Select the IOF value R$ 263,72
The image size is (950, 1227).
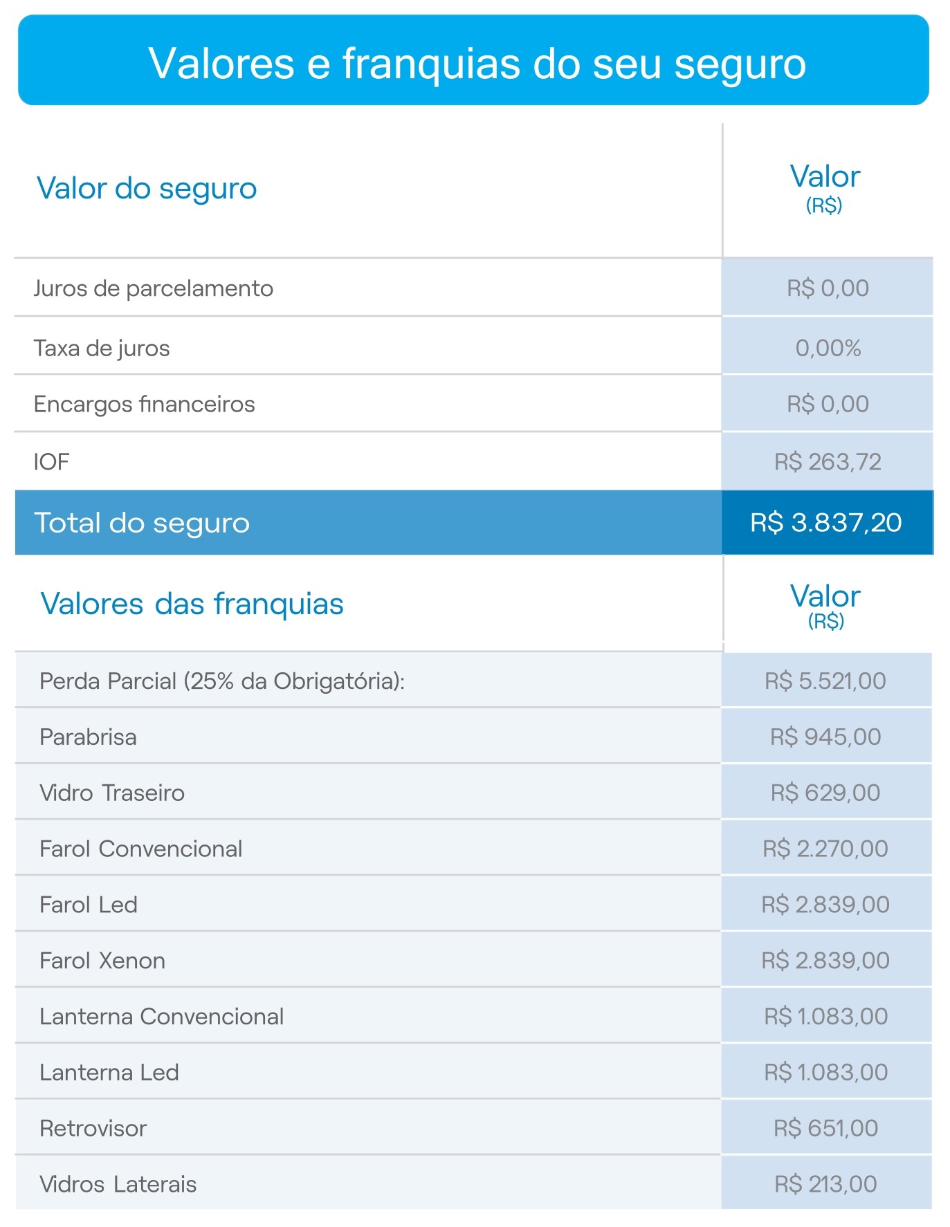tap(828, 461)
